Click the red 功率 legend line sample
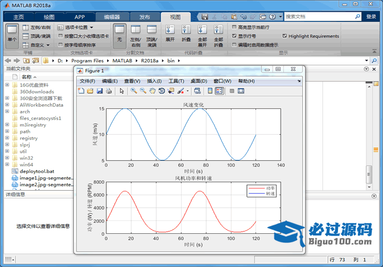 (256, 189)
